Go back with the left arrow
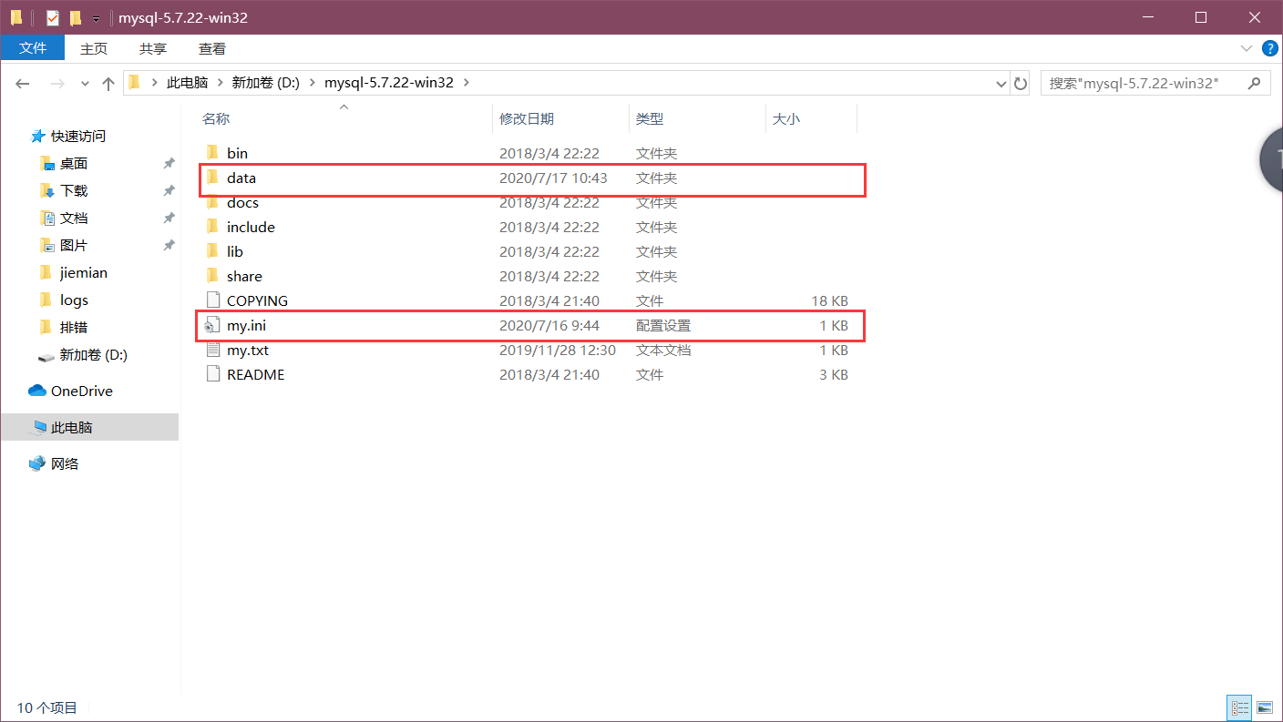Image resolution: width=1283 pixels, height=722 pixels. pos(23,83)
